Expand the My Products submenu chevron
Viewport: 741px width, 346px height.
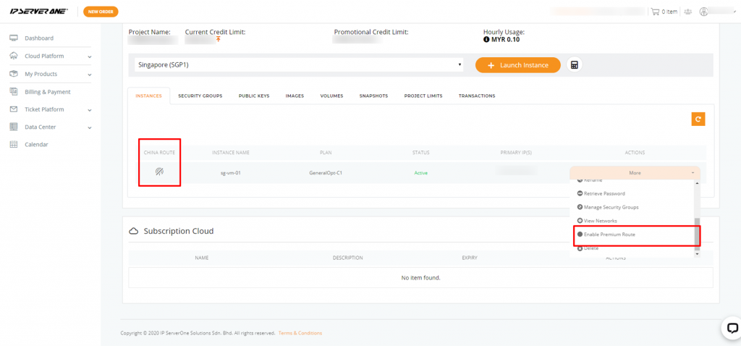coord(89,75)
